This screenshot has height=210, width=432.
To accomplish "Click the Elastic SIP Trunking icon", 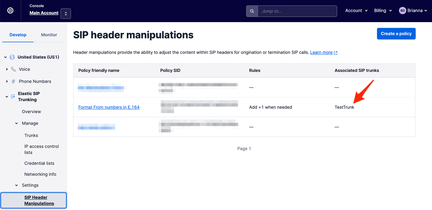I will click(x=13, y=96).
